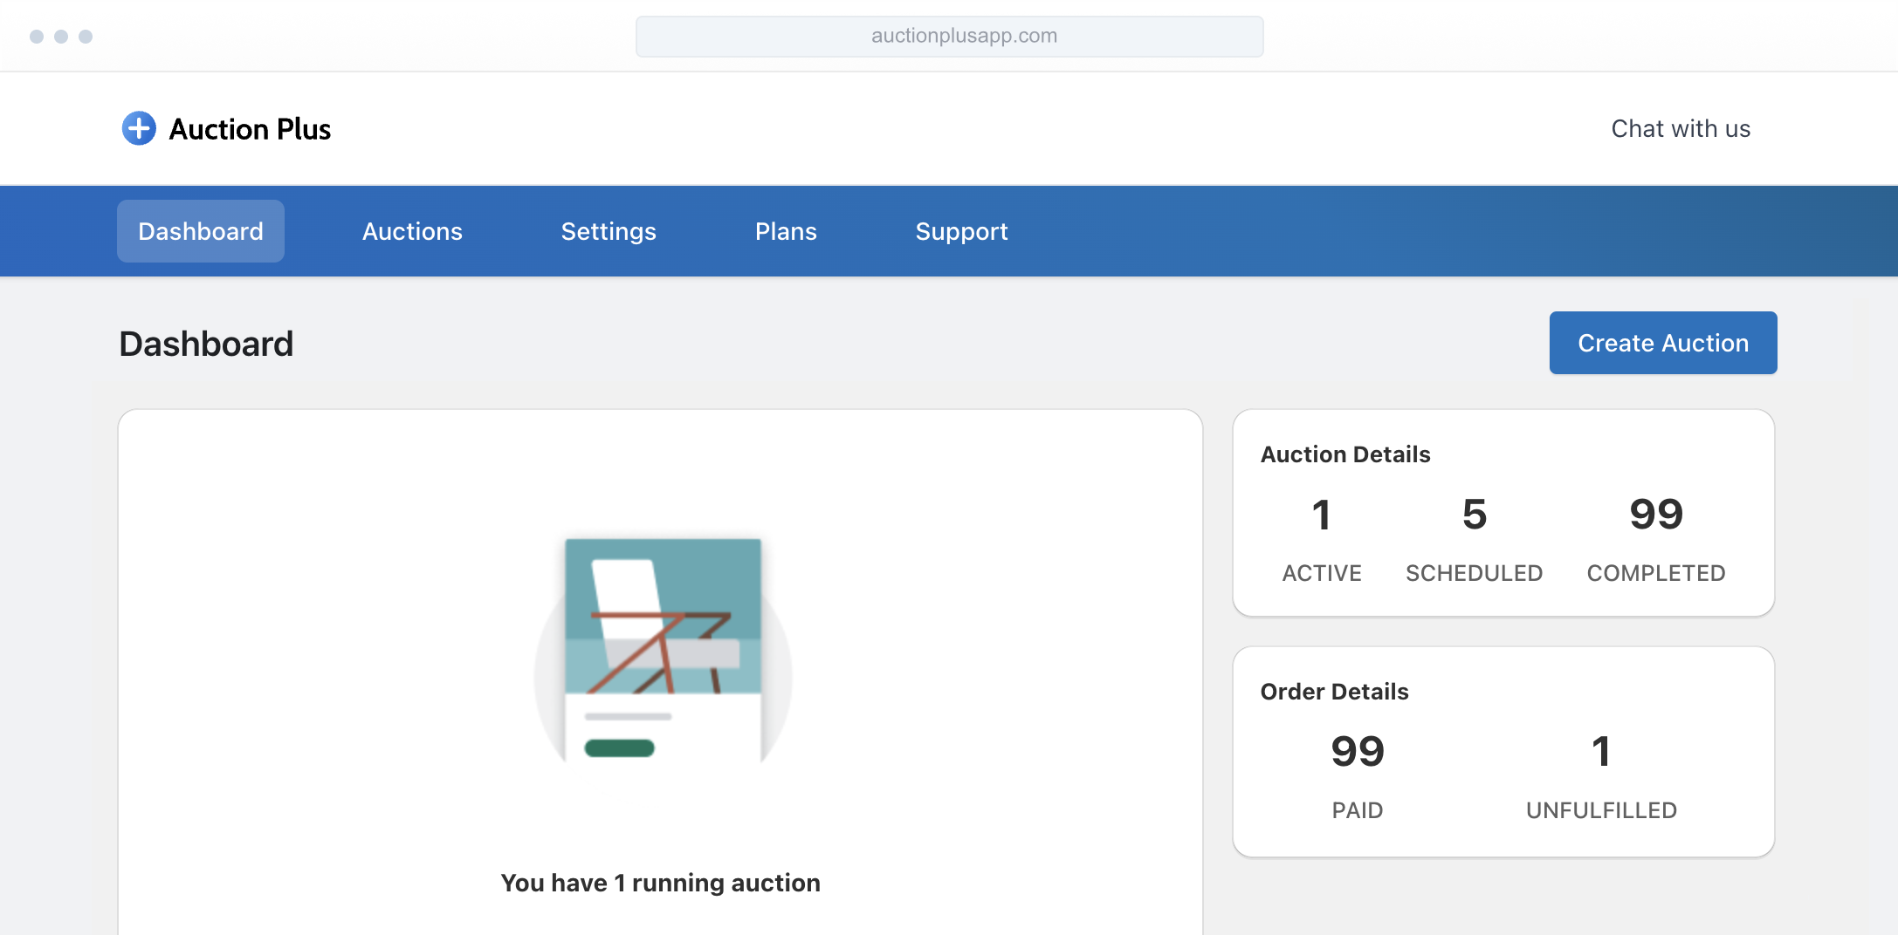Select the Scheduled auctions count of 5

coord(1474,515)
